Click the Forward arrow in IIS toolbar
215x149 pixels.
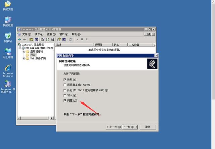click(25, 40)
